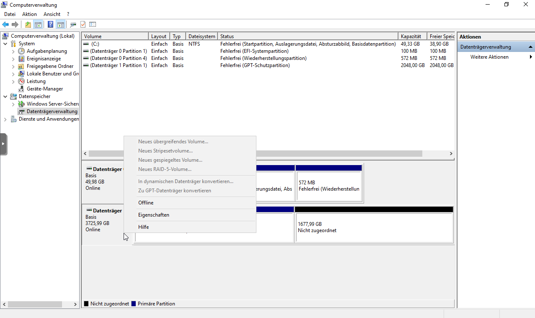
Task: Click the up-one-level folder icon
Action: pyautogui.click(x=28, y=24)
